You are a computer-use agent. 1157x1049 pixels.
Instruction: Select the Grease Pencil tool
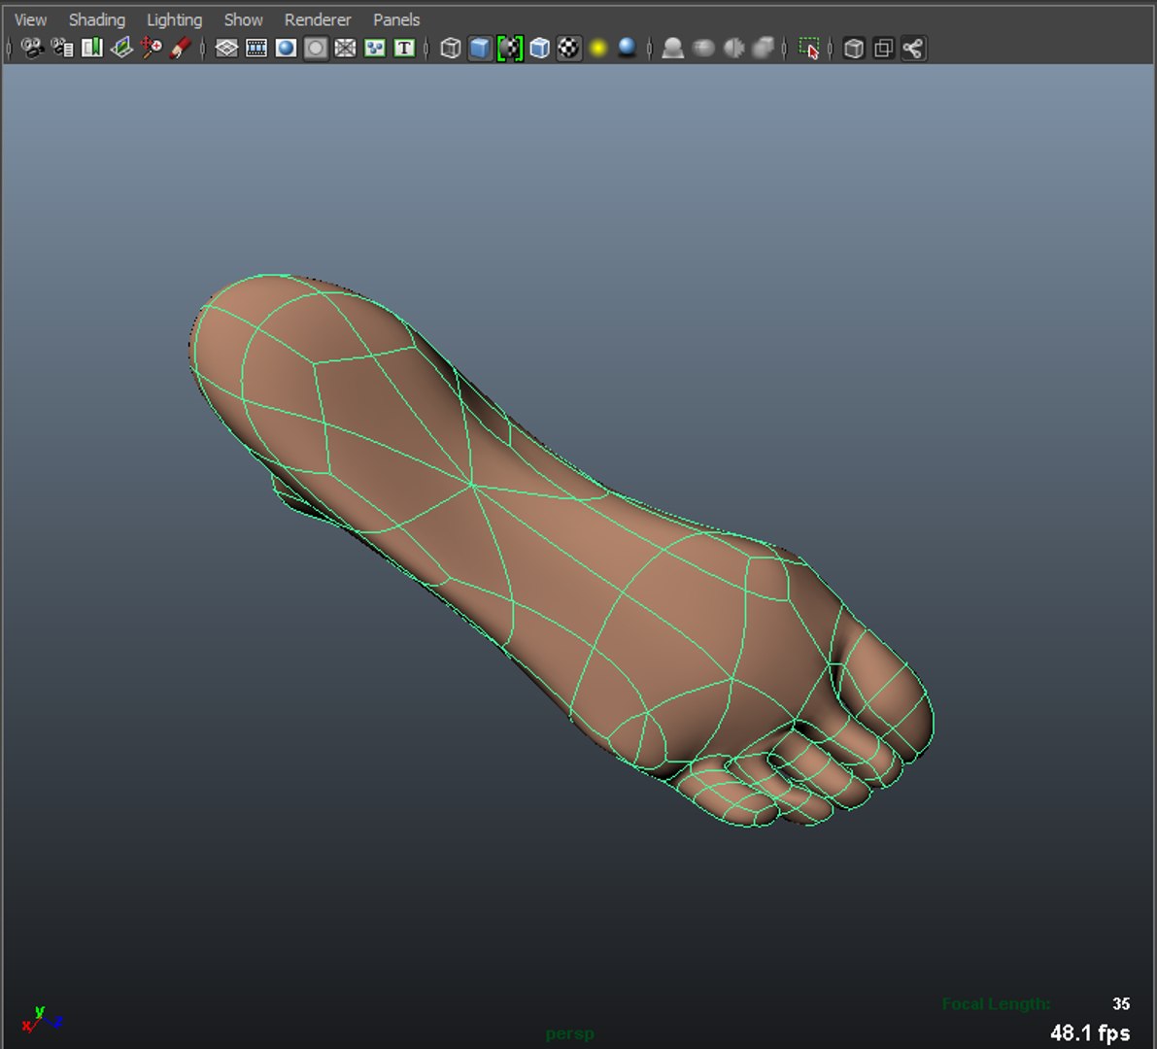[181, 49]
